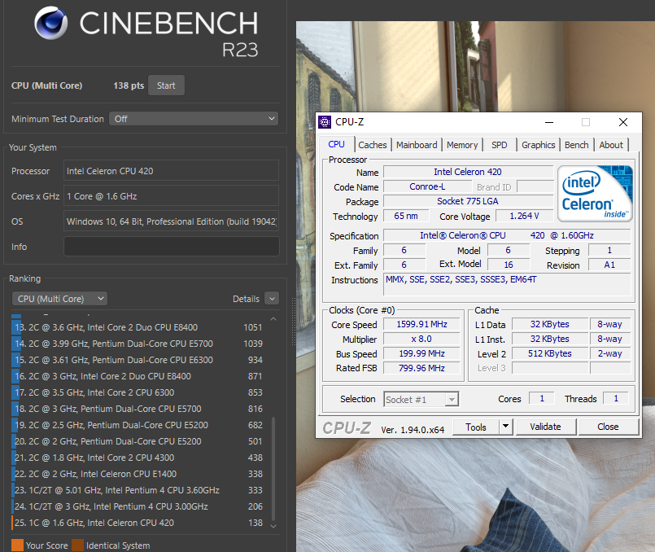Close the CPU-Z window with X
The height and width of the screenshot is (552, 655).
click(x=622, y=122)
